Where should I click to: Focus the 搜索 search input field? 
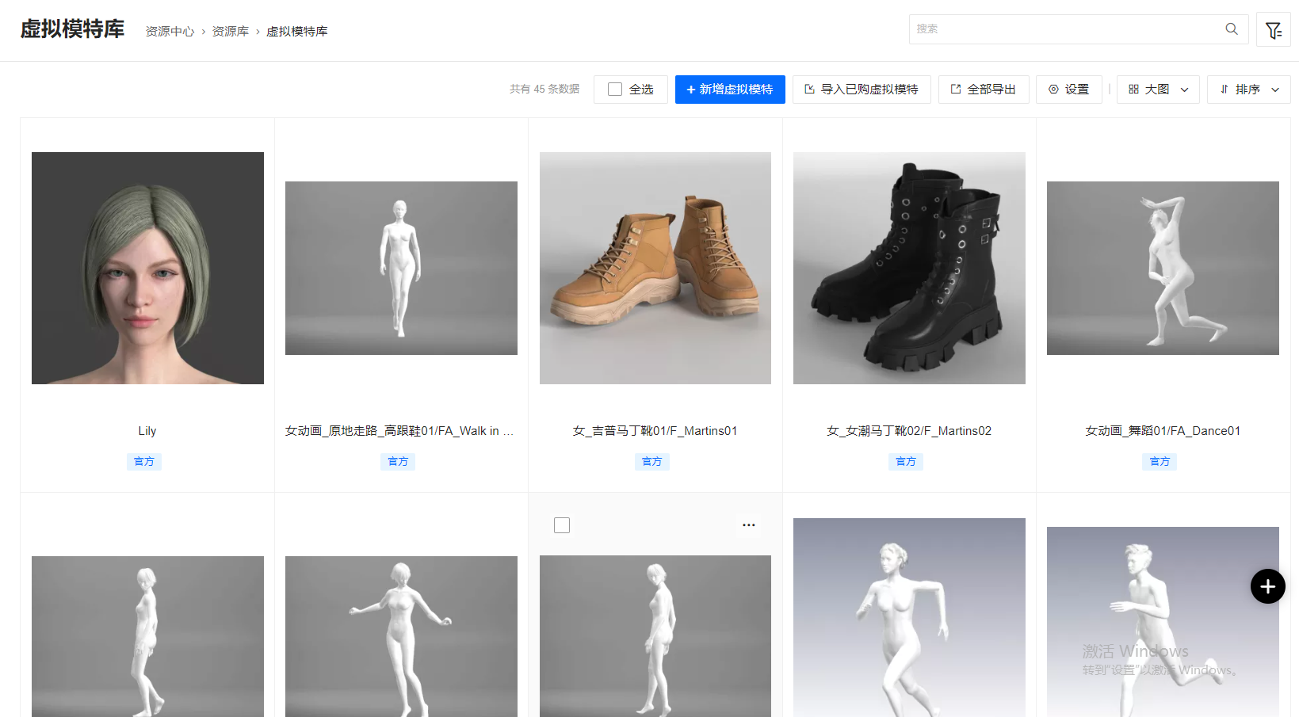(1066, 29)
